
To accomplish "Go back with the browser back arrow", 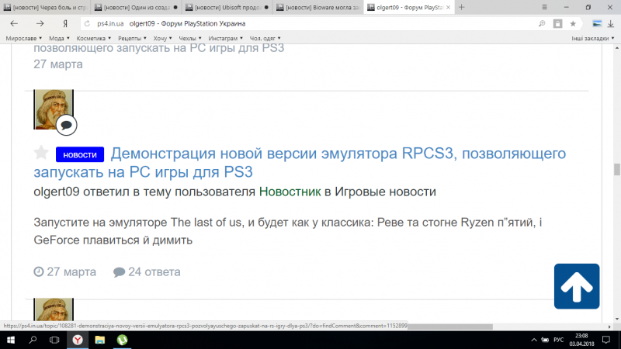I will click(x=14, y=24).
